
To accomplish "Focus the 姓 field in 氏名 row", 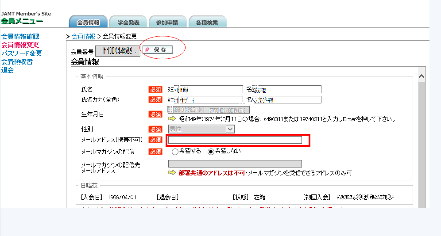I will [209, 89].
